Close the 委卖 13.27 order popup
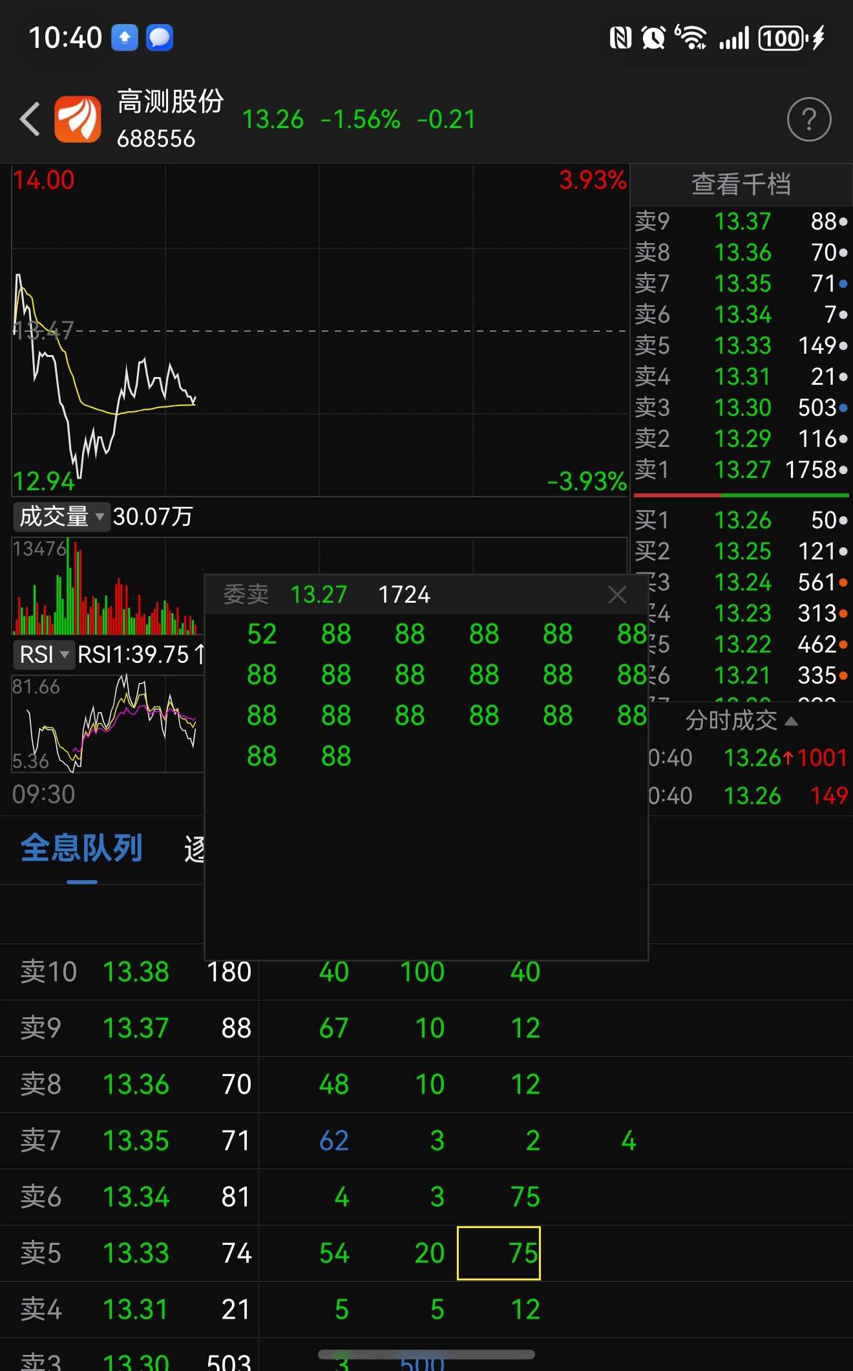Viewport: 853px width, 1371px height. (617, 594)
